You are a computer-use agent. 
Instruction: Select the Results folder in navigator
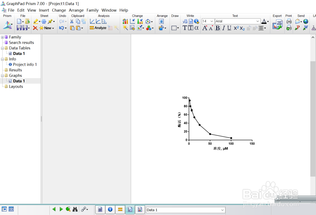[x=15, y=70]
